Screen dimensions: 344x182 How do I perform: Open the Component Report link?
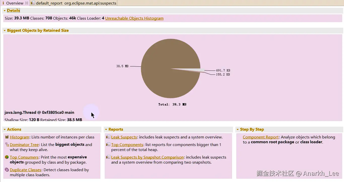[x=261, y=137]
